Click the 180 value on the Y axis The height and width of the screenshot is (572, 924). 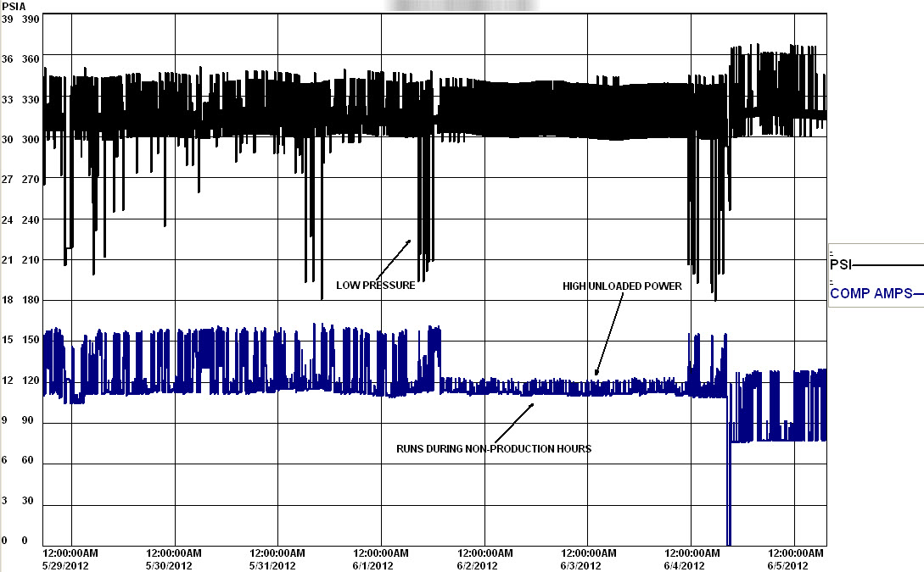(30, 299)
